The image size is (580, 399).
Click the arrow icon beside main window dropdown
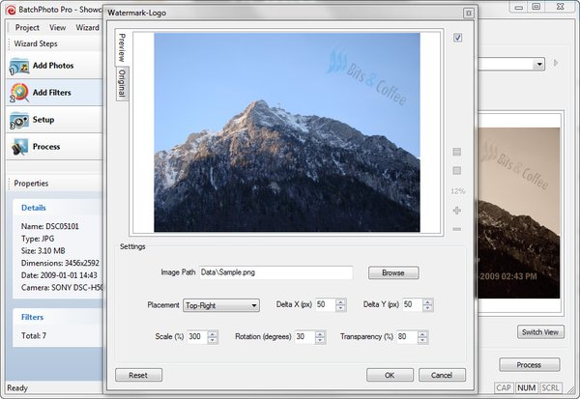click(556, 63)
